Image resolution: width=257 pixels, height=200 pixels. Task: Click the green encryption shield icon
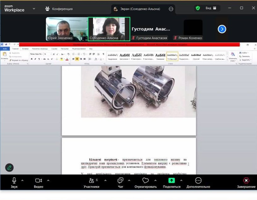198,8
